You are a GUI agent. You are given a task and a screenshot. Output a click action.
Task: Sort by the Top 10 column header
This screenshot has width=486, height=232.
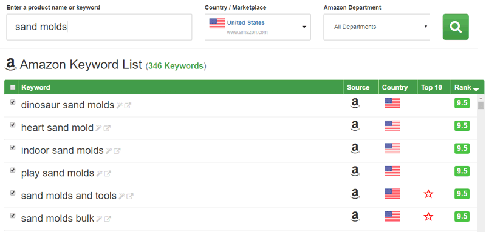click(x=434, y=87)
